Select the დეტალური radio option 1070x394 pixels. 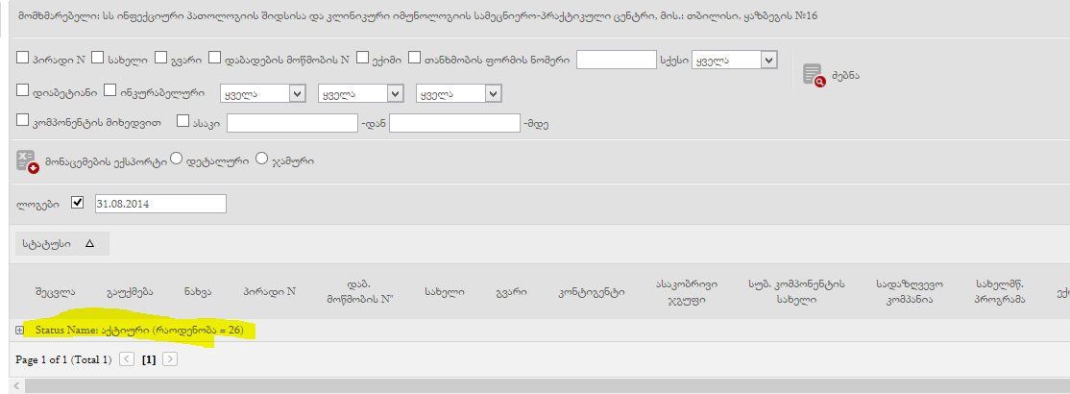(x=176, y=160)
